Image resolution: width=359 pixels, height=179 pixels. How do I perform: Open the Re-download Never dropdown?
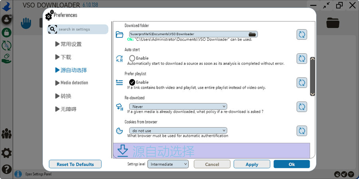[178, 106]
